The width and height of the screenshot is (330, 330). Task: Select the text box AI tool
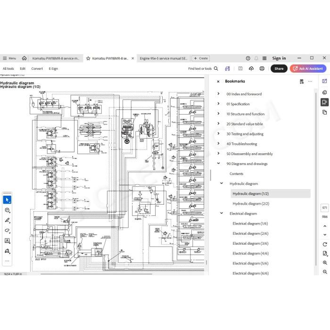[7, 241]
